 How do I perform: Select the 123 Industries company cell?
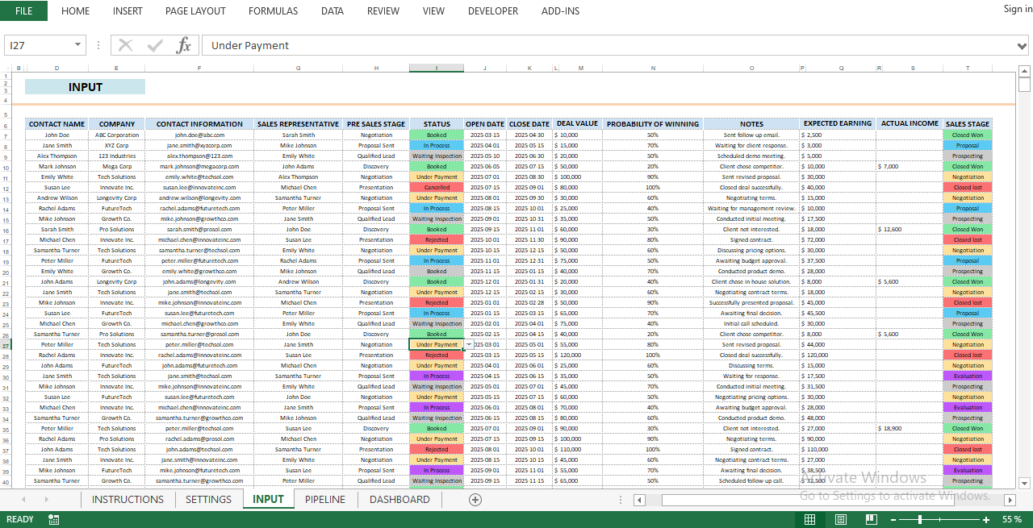(x=117, y=156)
